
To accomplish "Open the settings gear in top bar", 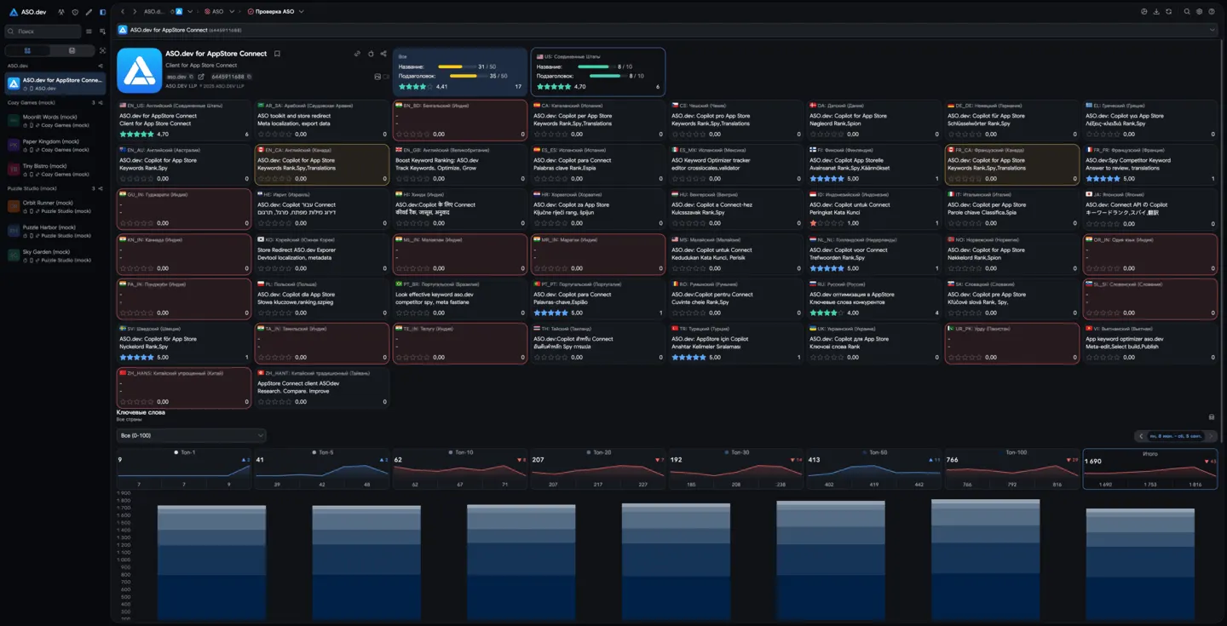I will coord(1199,12).
